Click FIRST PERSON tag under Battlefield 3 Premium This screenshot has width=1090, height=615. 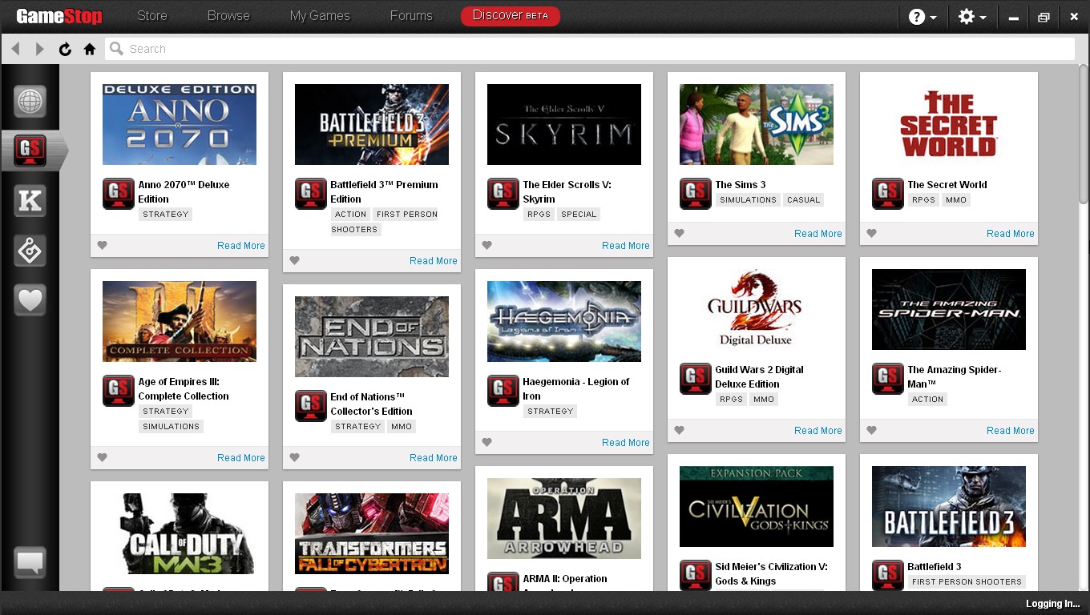click(406, 214)
